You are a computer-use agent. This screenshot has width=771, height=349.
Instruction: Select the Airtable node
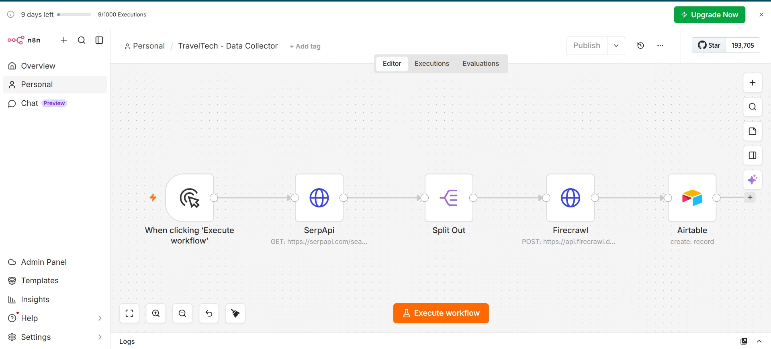[x=692, y=198]
